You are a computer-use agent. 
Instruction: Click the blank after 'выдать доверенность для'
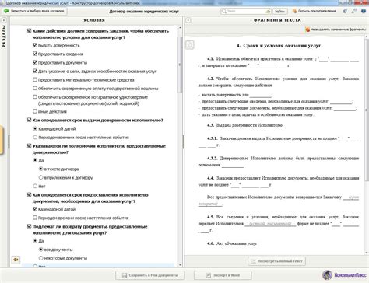point(261,95)
